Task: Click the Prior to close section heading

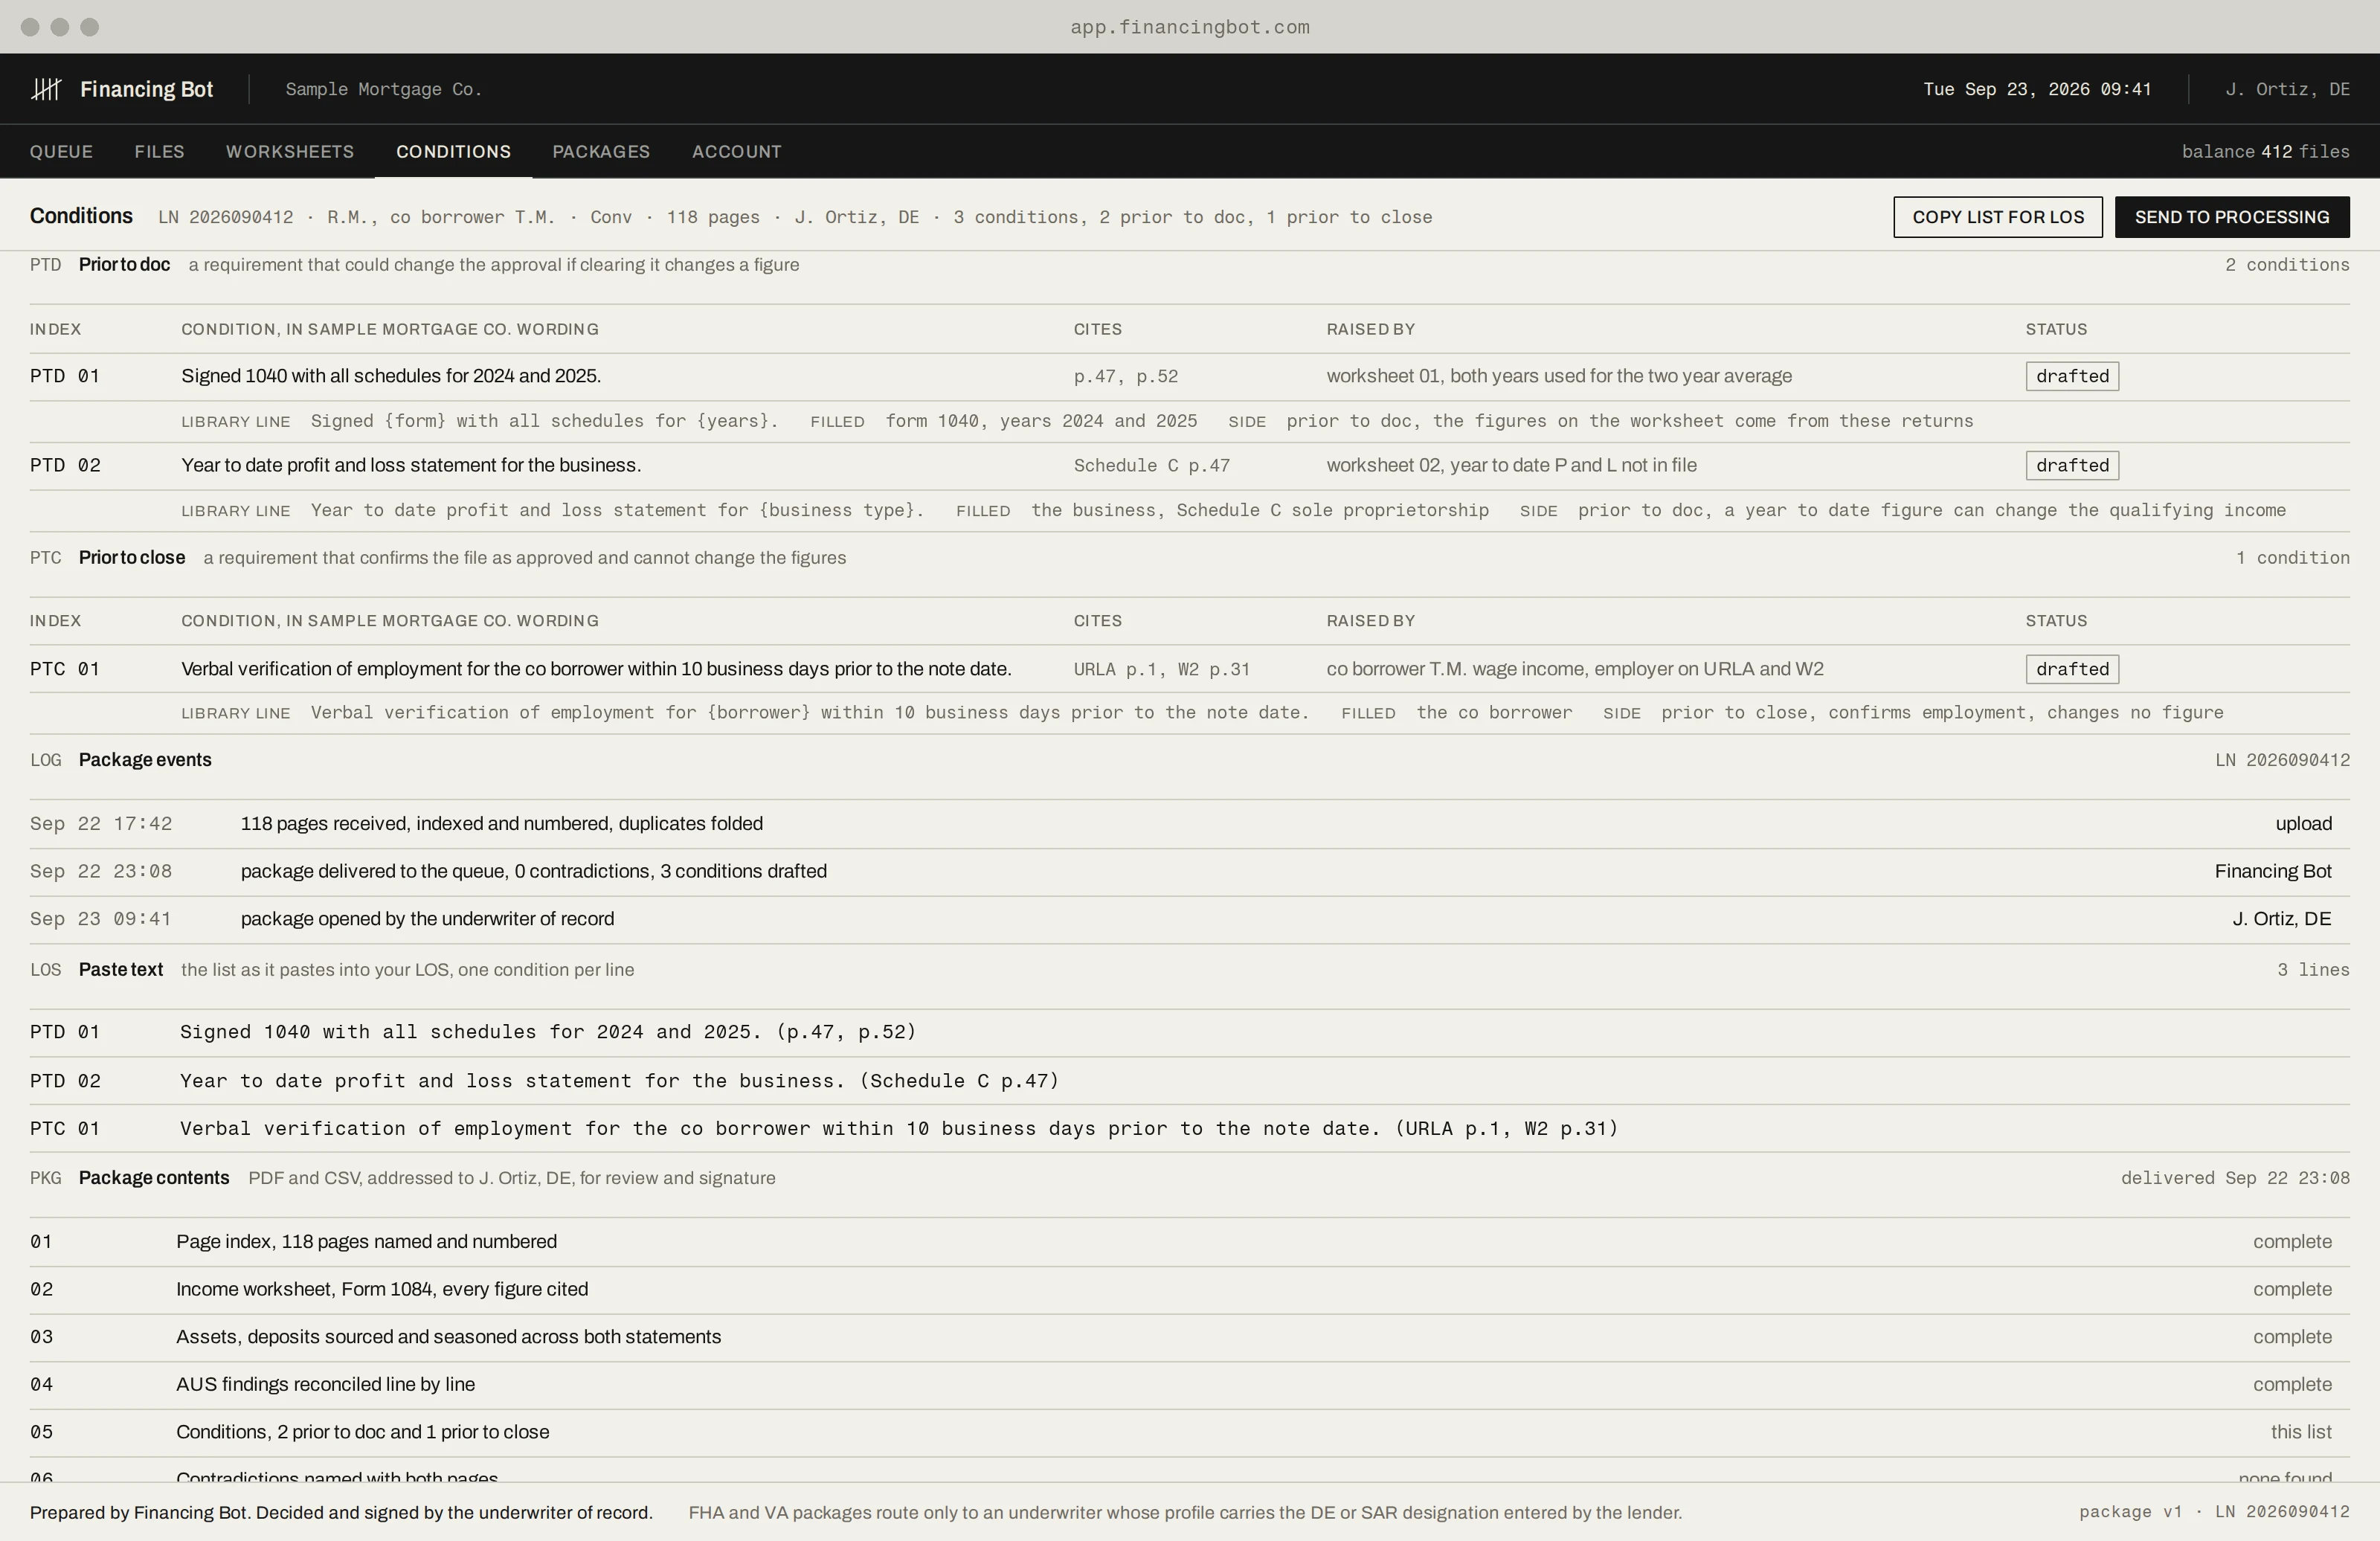Action: [132, 558]
